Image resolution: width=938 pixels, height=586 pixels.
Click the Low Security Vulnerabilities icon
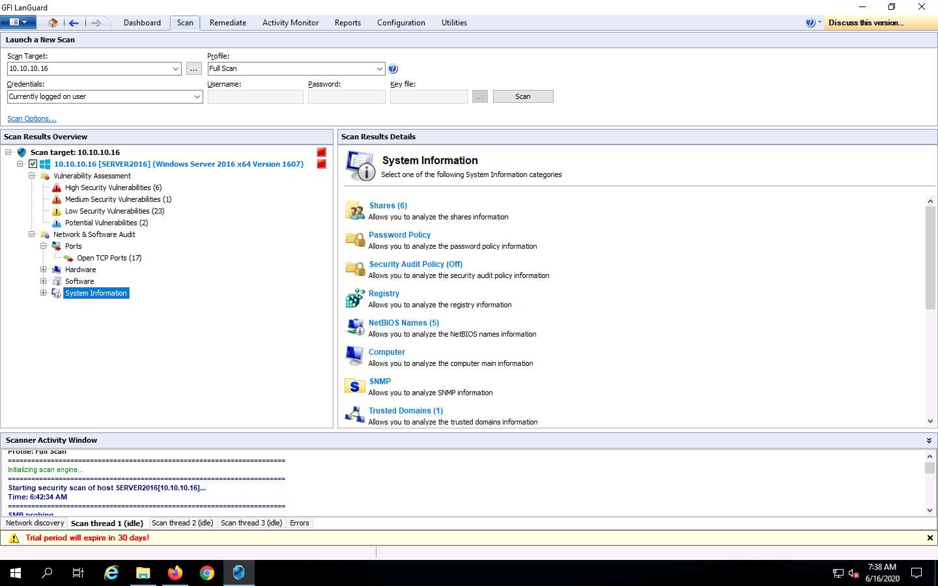pos(57,211)
